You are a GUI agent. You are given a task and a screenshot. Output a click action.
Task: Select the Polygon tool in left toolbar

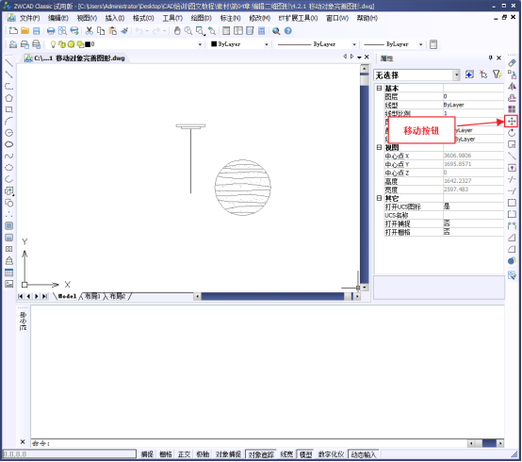pos(9,98)
